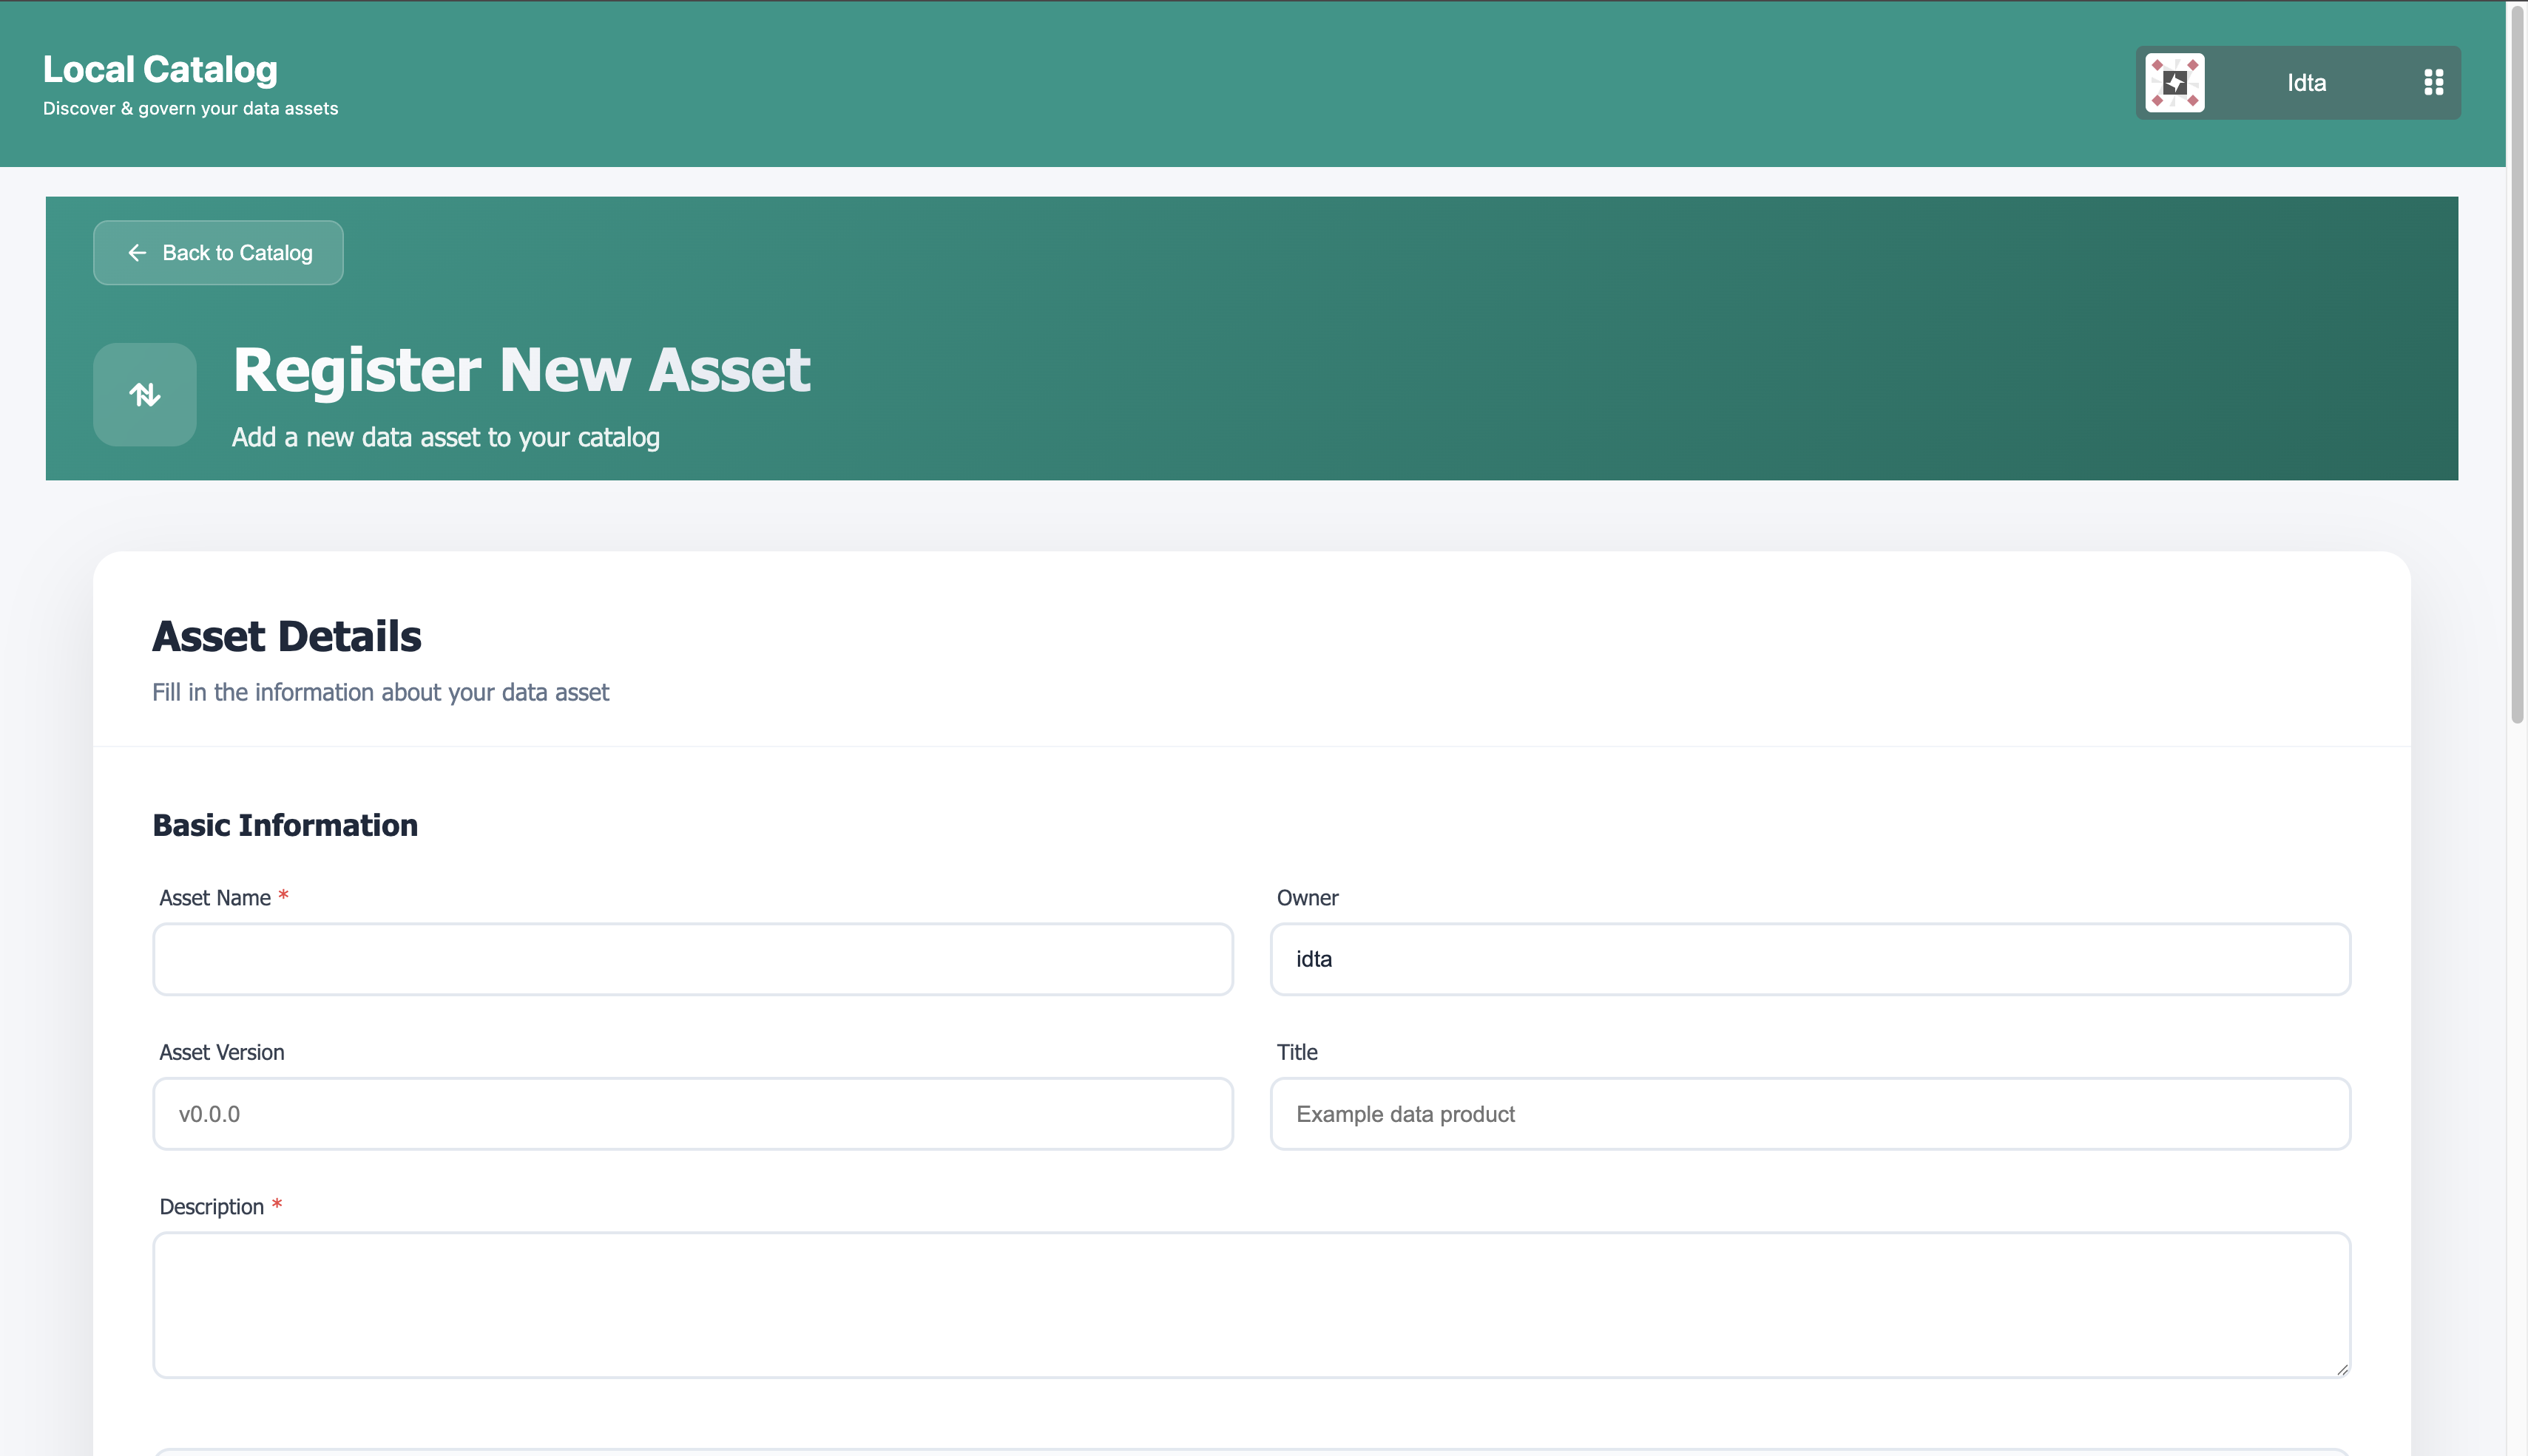
Task: Click the Owner label
Action: [x=1308, y=898]
